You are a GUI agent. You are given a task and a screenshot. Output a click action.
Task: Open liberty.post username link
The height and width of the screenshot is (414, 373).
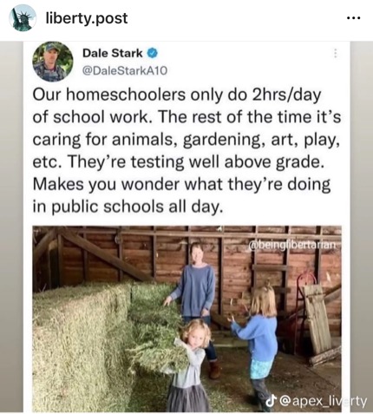(87, 18)
